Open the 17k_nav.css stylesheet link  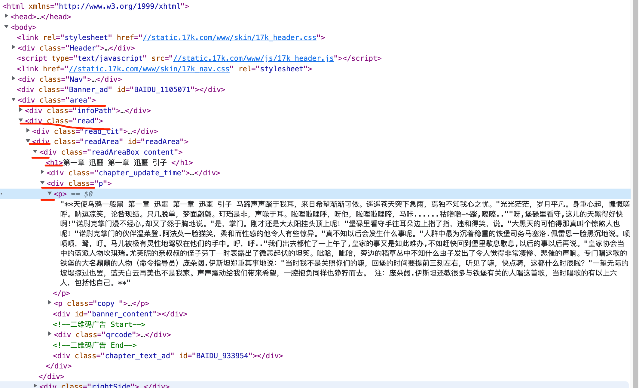click(149, 69)
